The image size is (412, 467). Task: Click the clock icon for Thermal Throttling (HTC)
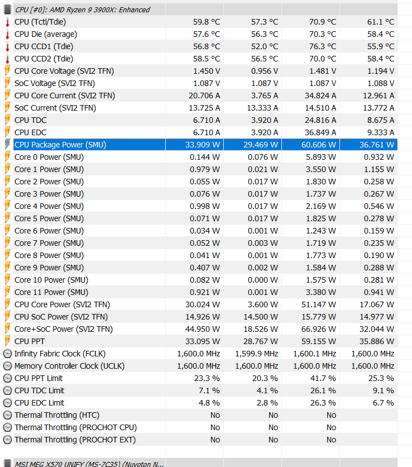[7, 415]
